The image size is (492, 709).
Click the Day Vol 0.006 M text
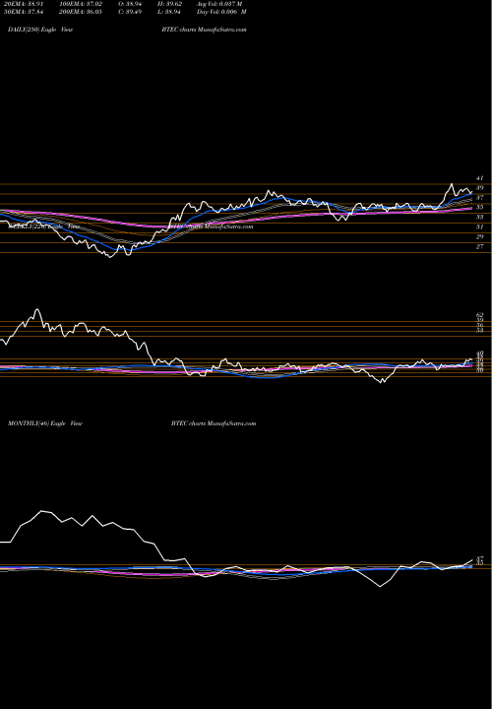(x=221, y=12)
